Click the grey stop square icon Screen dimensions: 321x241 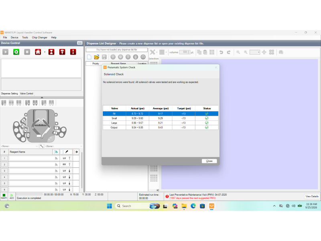tap(27, 52)
